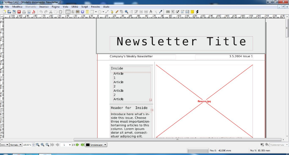Insert shape rectangle tool
This screenshot has height=155, width=289.
(x=92, y=12)
